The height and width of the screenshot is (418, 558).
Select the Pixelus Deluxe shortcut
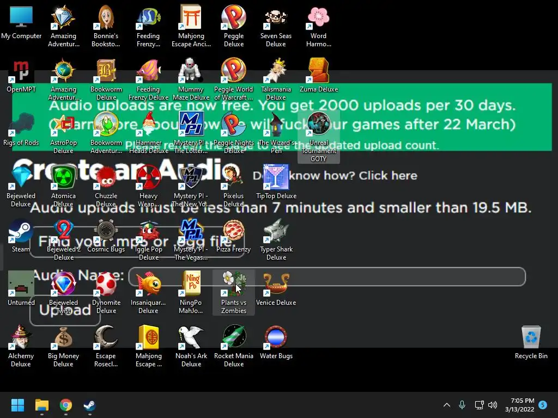click(x=233, y=187)
